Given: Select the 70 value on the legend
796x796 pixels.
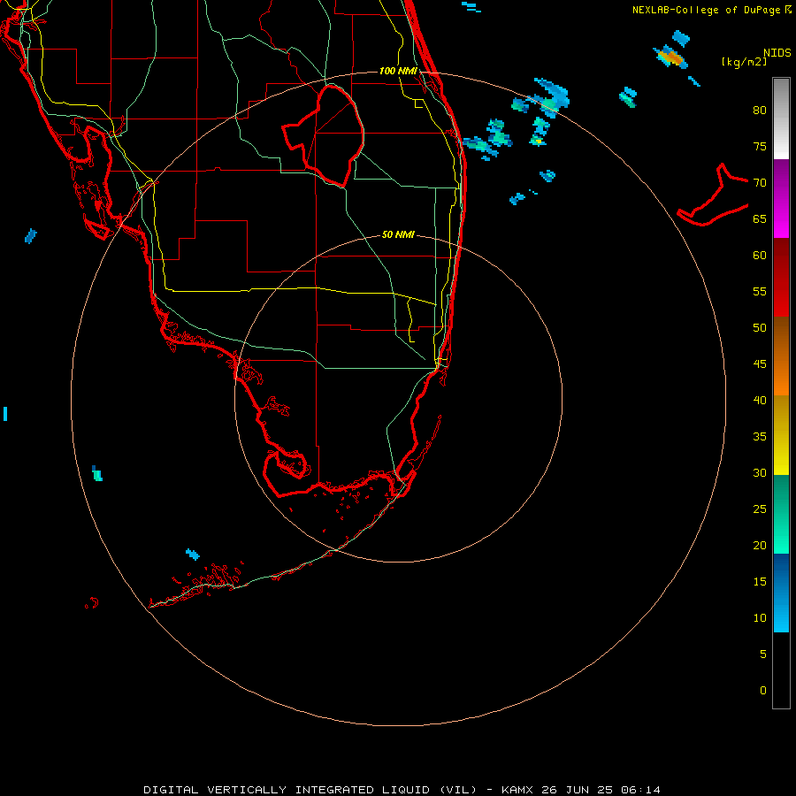Looking at the screenshot, I should (760, 183).
